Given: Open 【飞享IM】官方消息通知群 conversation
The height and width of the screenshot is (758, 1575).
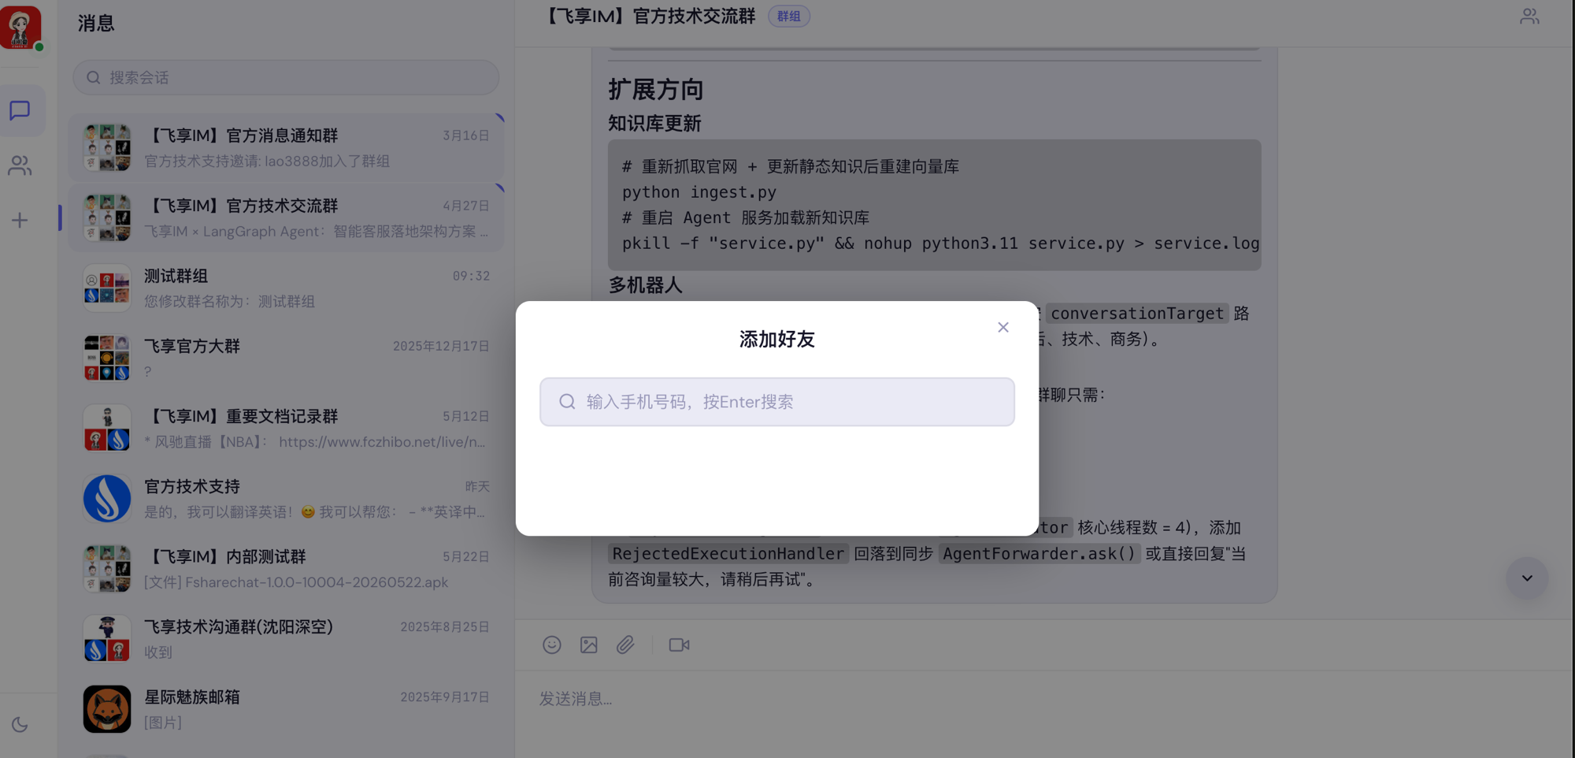Looking at the screenshot, I should [x=286, y=148].
